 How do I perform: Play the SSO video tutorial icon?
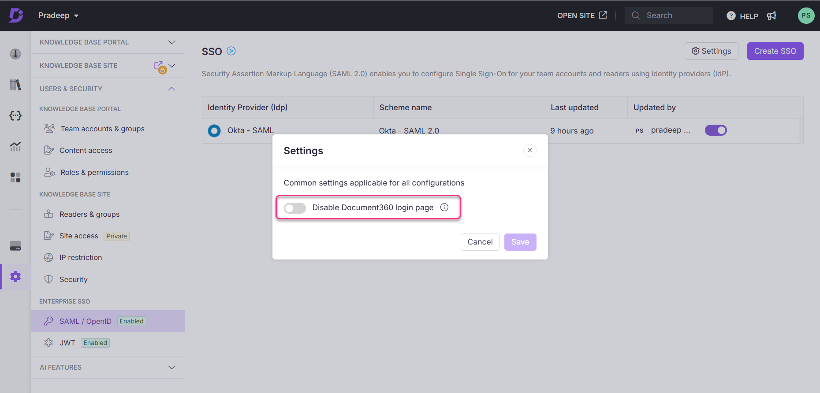[x=231, y=51]
